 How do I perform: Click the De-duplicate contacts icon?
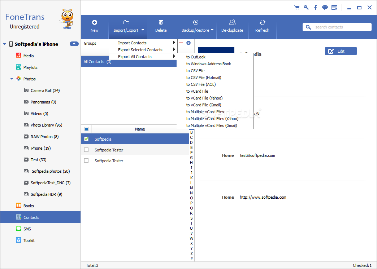click(232, 22)
